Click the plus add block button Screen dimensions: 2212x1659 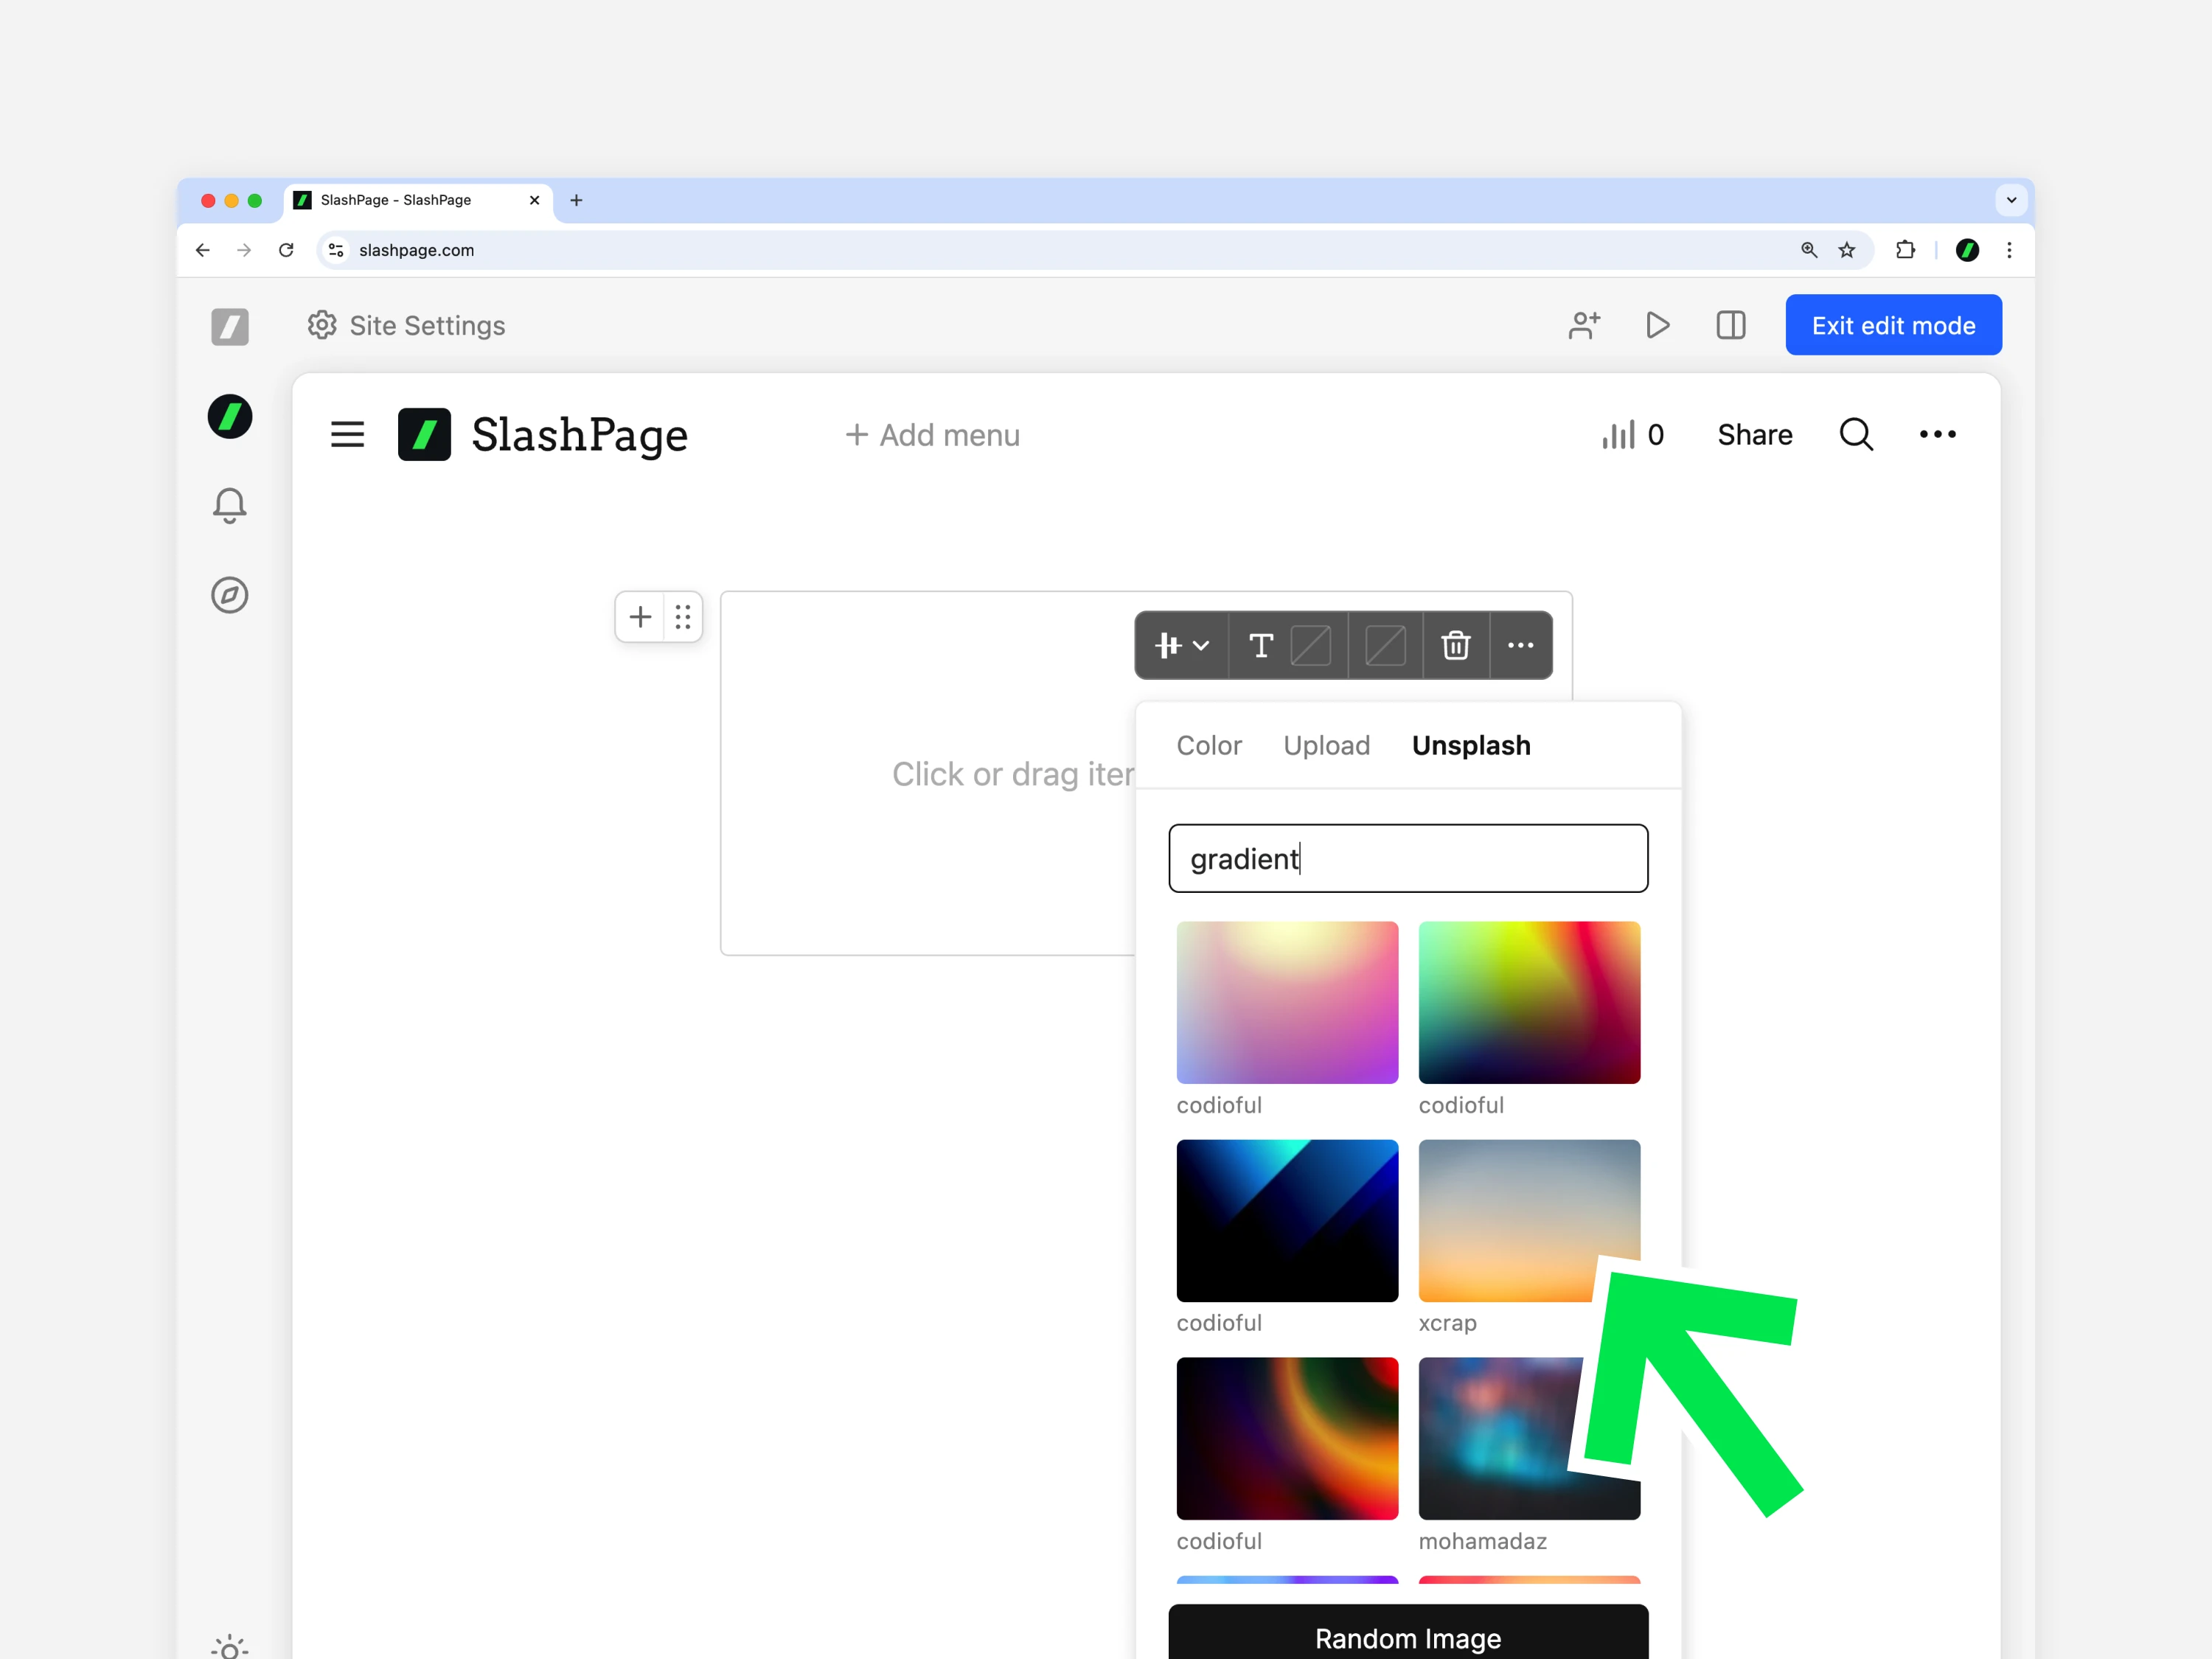[x=640, y=617]
